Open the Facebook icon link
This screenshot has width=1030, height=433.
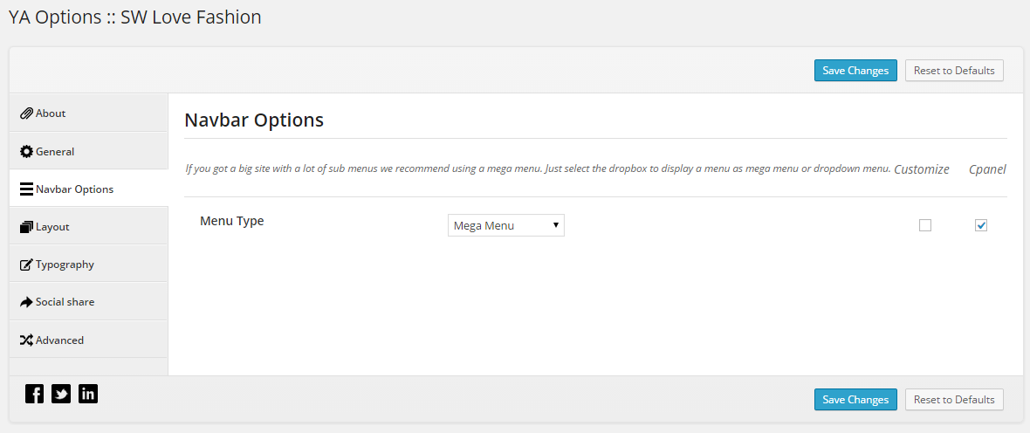click(x=34, y=394)
